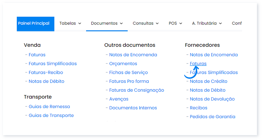Image resolution: width=262 pixels, height=140 pixels.
Task: Expand the Consultas dropdown menu
Action: pos(145,23)
